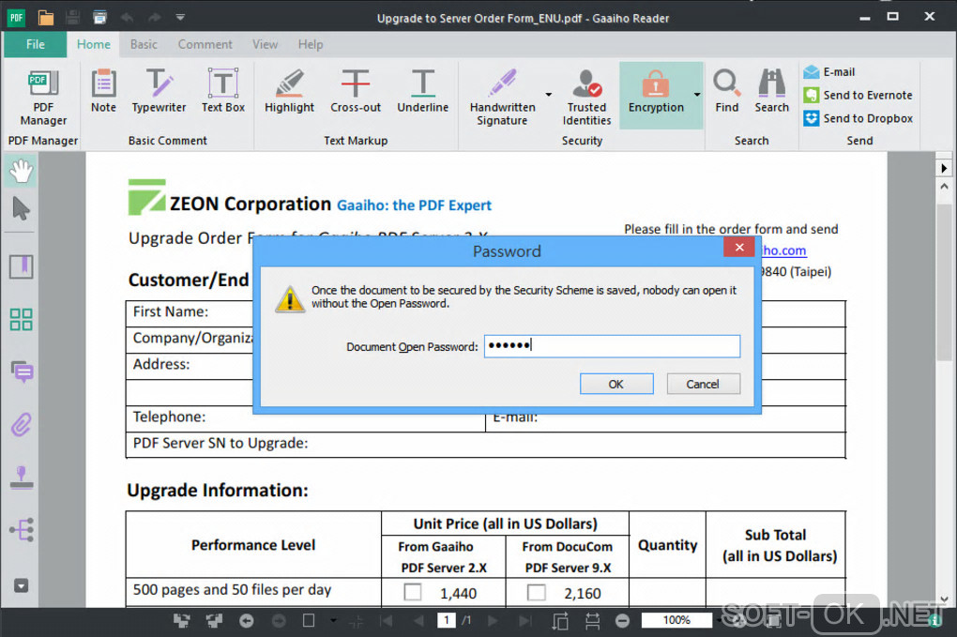
Task: Click the 100% zoom level box
Action: pyautogui.click(x=676, y=620)
